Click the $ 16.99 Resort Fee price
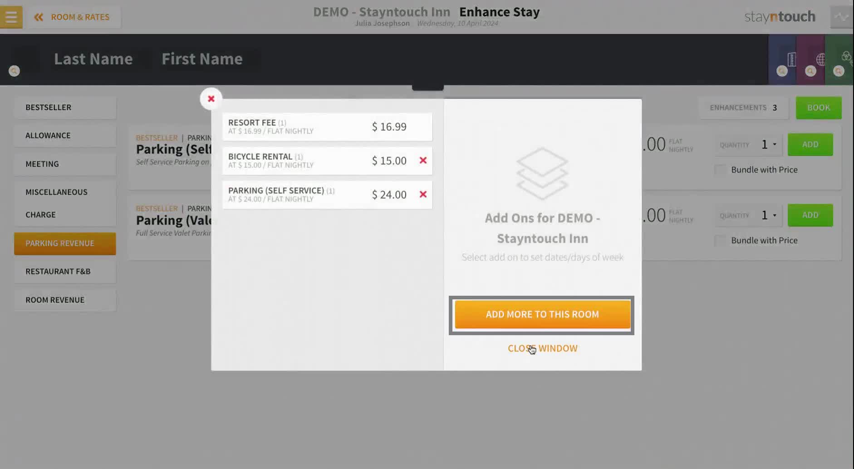 (x=389, y=127)
